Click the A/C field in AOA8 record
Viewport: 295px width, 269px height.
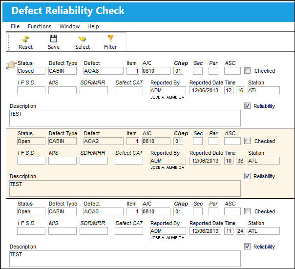point(156,71)
